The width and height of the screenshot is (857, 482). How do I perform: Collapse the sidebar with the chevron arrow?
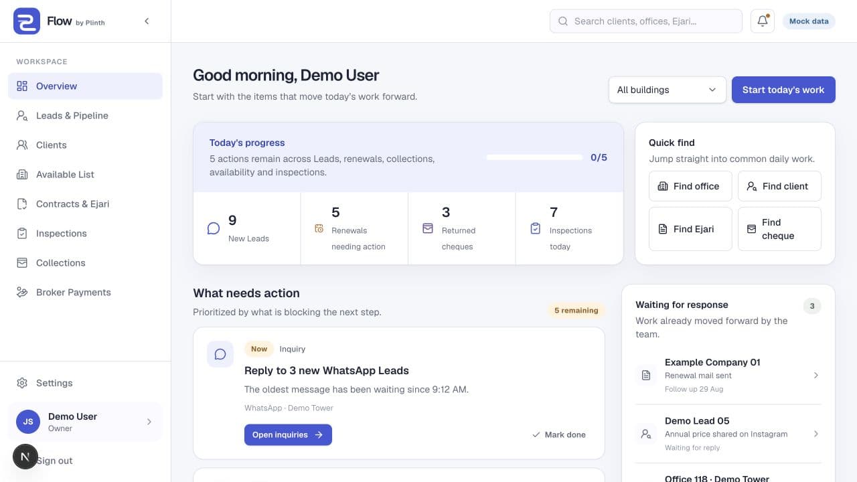click(147, 21)
